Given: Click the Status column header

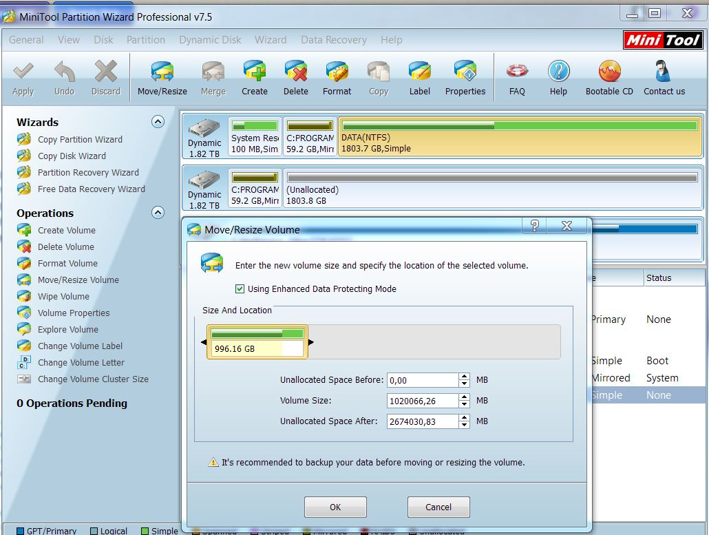Looking at the screenshot, I should [674, 278].
